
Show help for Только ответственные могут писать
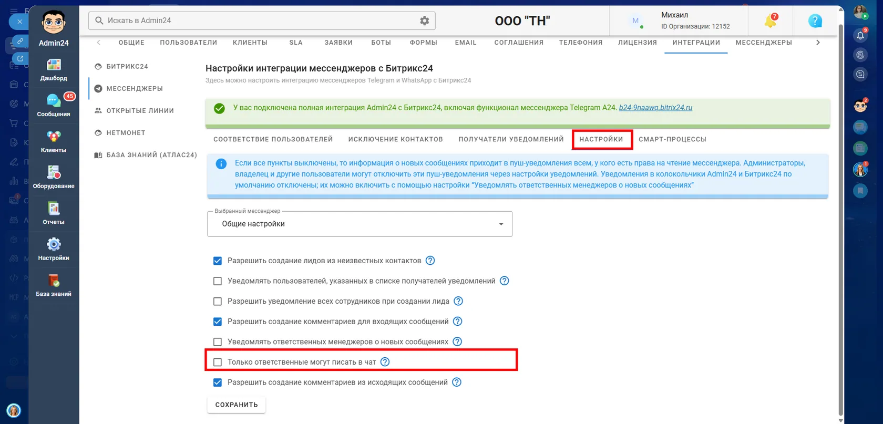coord(385,362)
